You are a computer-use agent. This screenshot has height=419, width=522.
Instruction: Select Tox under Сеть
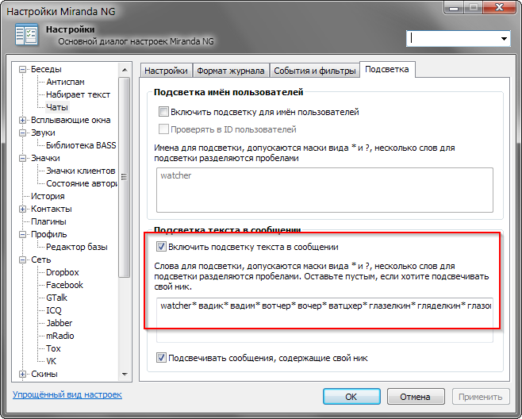[x=53, y=348]
